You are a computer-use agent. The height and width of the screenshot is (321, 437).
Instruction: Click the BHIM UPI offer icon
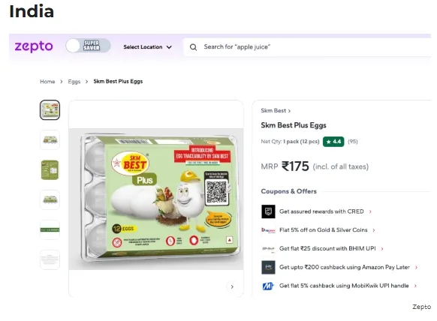(268, 248)
